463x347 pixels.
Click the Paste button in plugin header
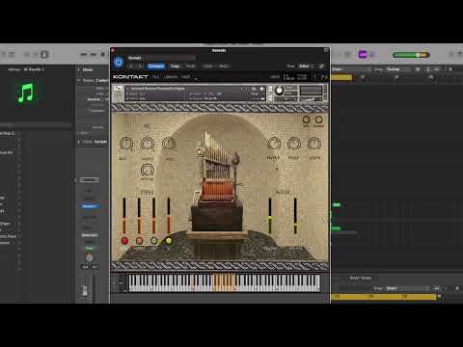190,67
